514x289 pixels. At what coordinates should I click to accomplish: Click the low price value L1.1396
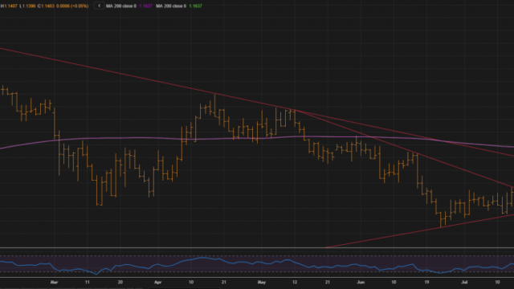click(27, 6)
